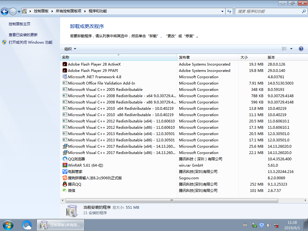The image size is (308, 231).
Task: Click the Visual C++ 2017 x86 installer icon
Action: (65, 152)
